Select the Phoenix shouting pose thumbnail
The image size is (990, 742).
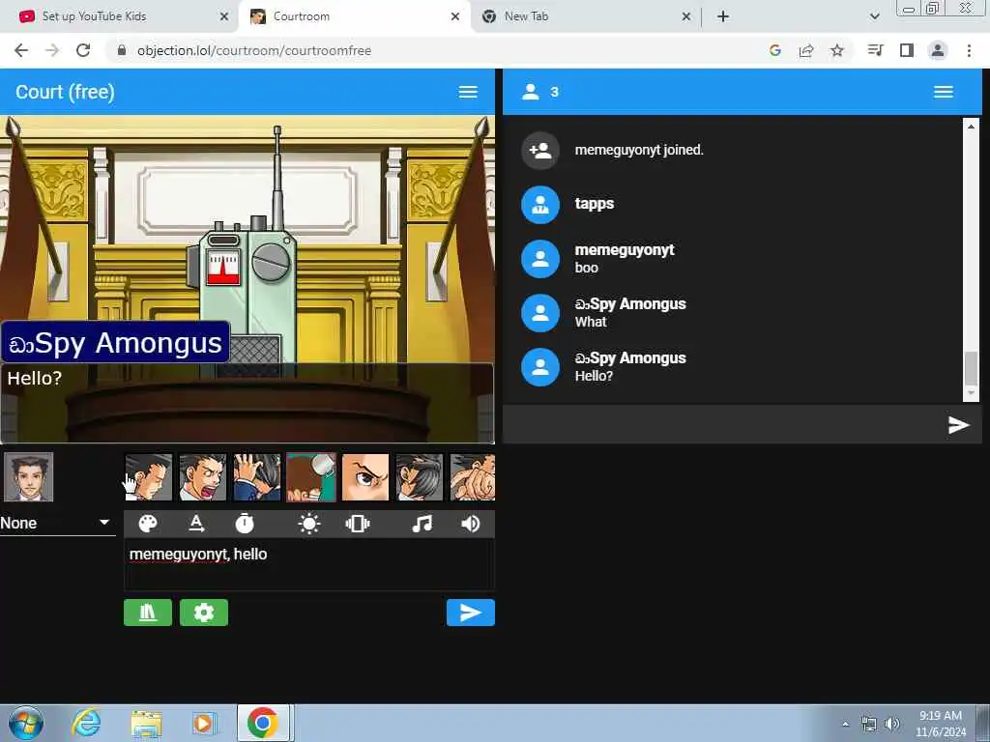(x=203, y=477)
